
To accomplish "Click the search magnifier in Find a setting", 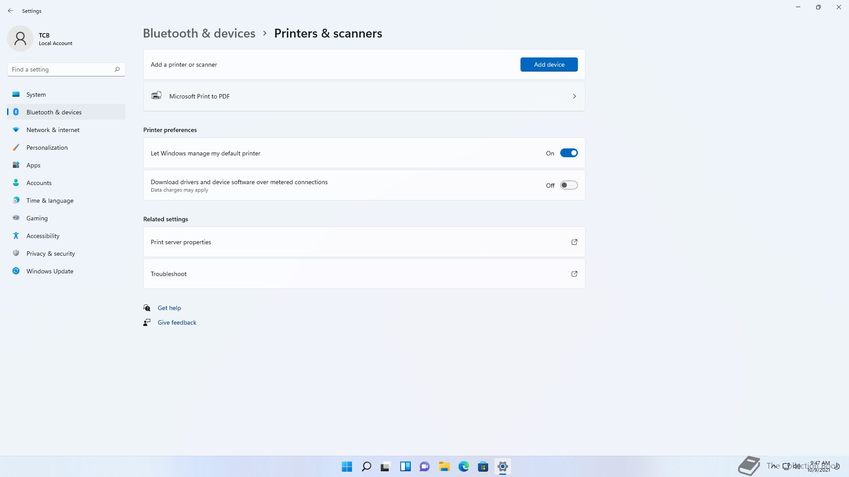I will click(117, 69).
